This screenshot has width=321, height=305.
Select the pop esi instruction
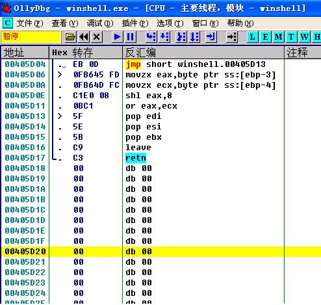(x=144, y=127)
